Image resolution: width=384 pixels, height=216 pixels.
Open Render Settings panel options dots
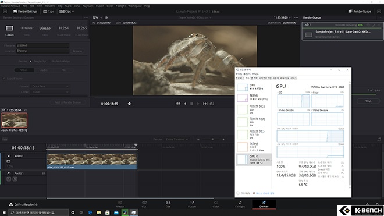(86, 17)
